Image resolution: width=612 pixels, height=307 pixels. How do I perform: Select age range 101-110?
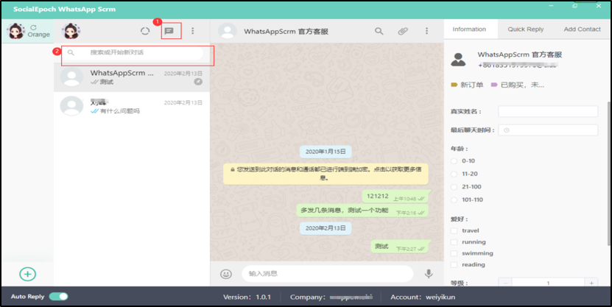454,200
